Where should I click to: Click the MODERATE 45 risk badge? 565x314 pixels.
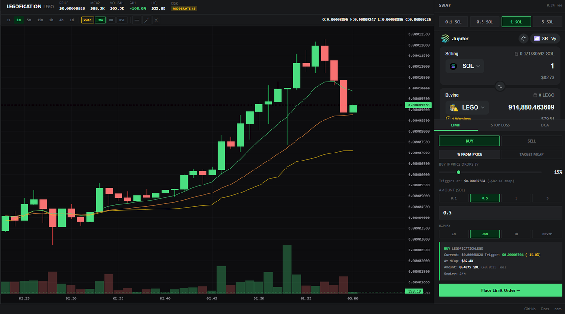184,8
